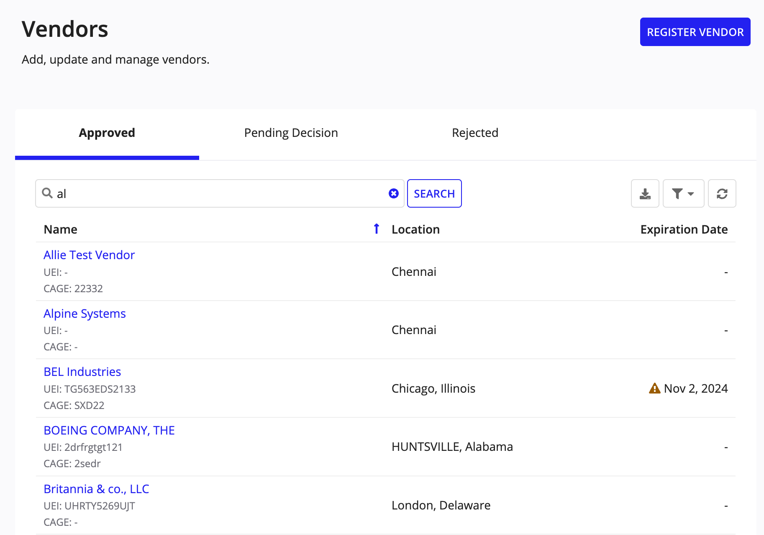
Task: Click the CAGE: 22332 text
Action: click(x=73, y=288)
